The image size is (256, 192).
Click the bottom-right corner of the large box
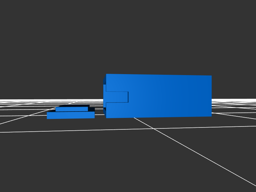point(211,116)
